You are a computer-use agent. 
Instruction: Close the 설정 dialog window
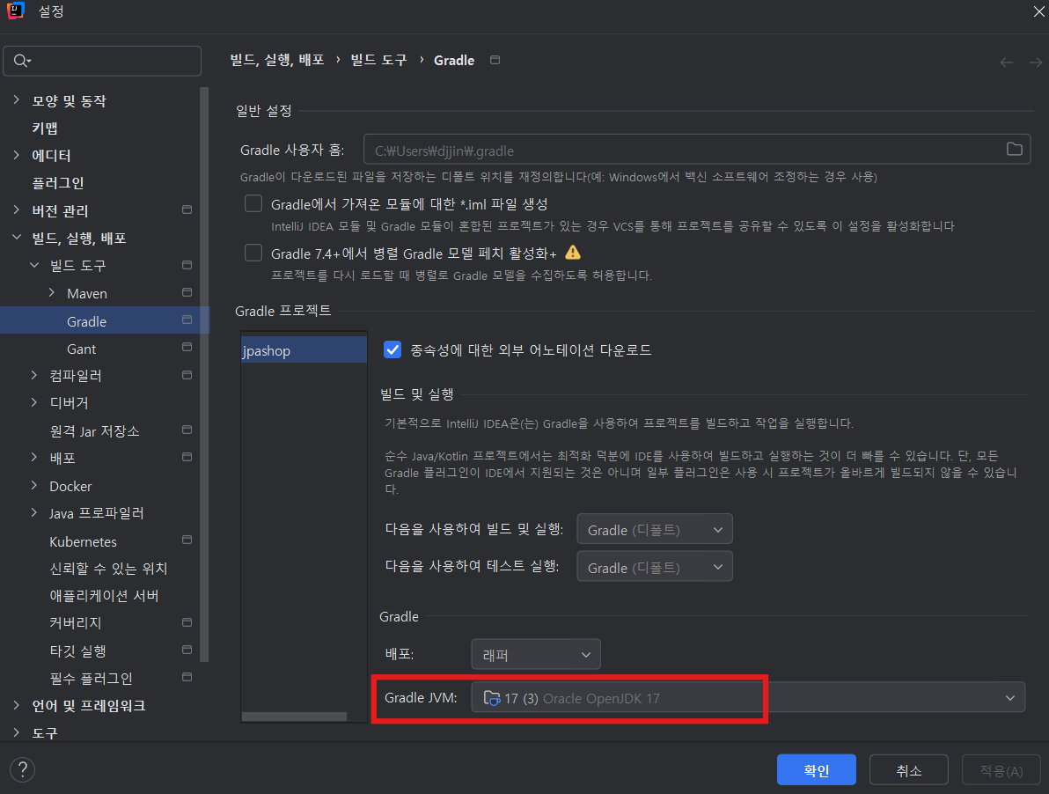click(x=1039, y=11)
